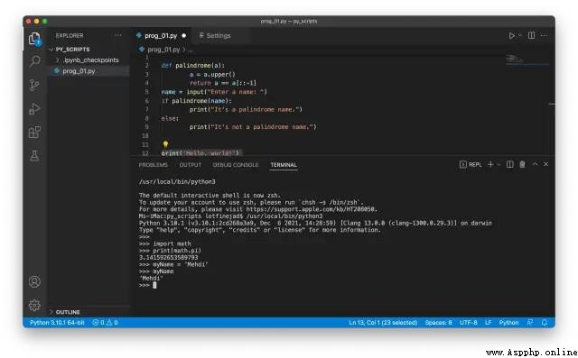Activate the prog_01.py editor tab
This screenshot has height=358, width=578.
[161, 36]
